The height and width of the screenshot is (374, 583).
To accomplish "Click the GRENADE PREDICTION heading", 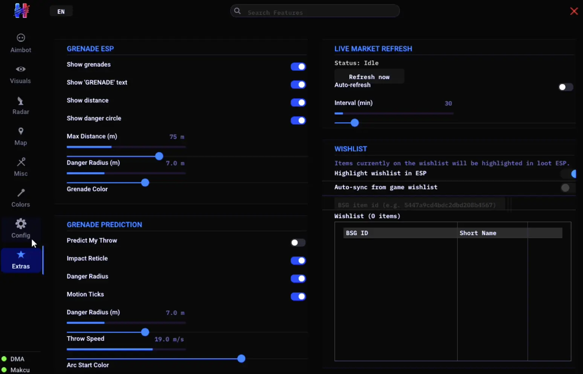I will tap(104, 224).
